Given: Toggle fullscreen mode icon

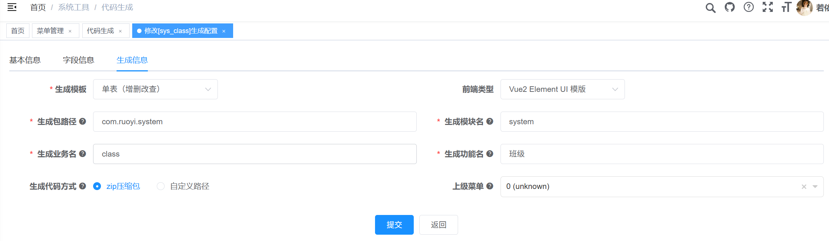Looking at the screenshot, I should (768, 7).
